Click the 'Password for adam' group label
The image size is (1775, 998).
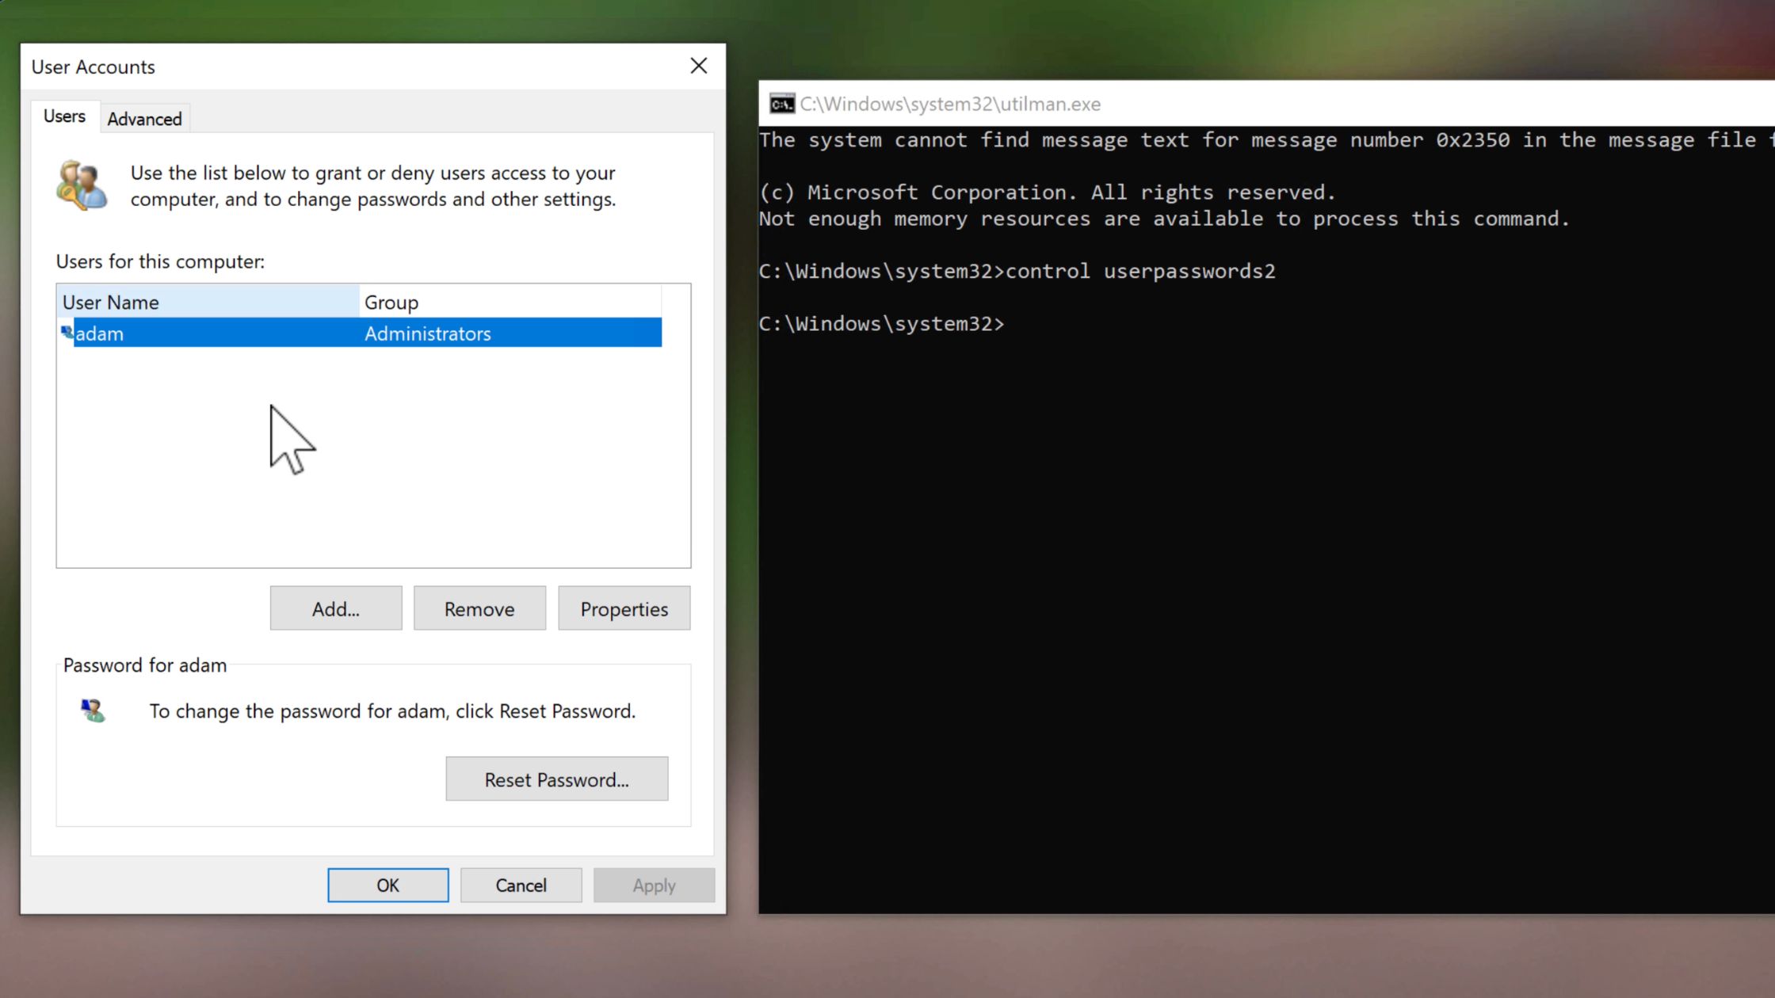pyautogui.click(x=145, y=665)
